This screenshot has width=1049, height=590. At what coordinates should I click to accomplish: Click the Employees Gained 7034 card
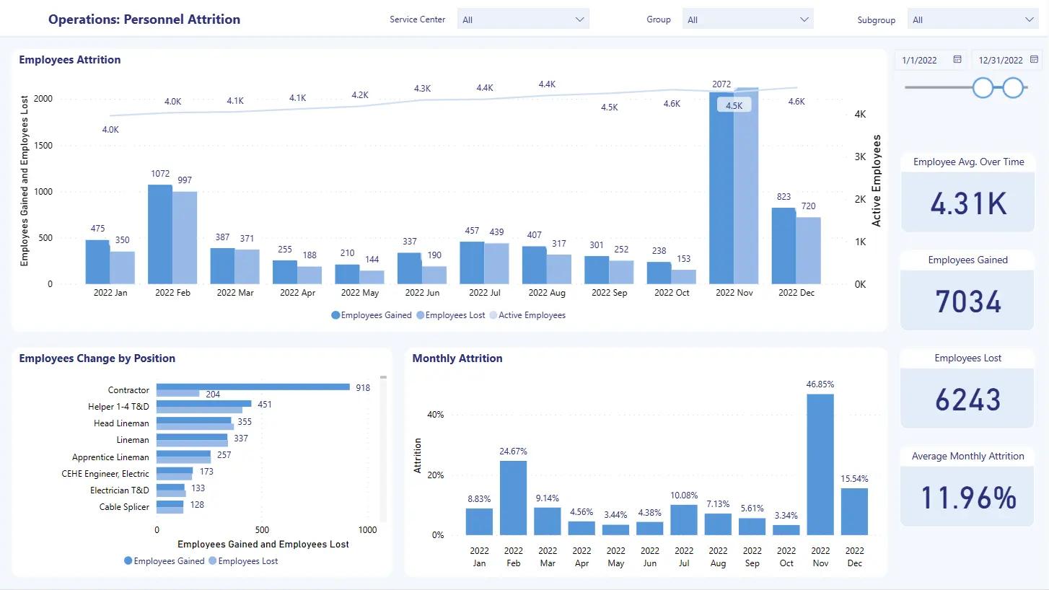(x=967, y=290)
